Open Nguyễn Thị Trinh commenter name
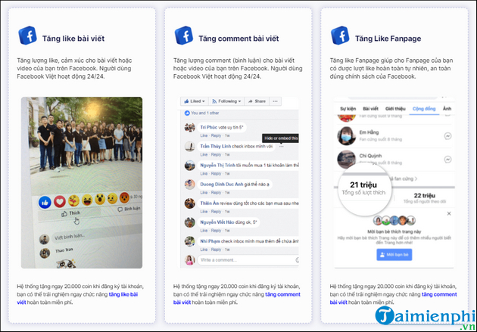 click(217, 165)
